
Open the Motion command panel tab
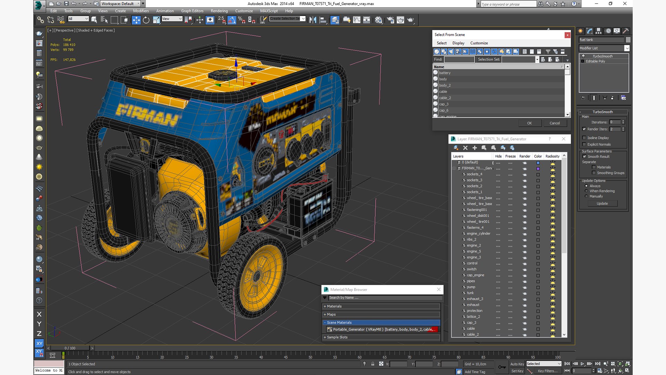608,31
